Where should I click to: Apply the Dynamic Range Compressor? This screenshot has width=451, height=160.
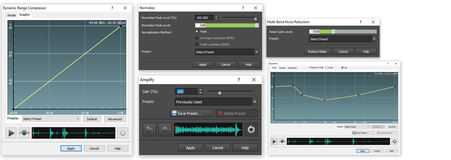[71, 148]
